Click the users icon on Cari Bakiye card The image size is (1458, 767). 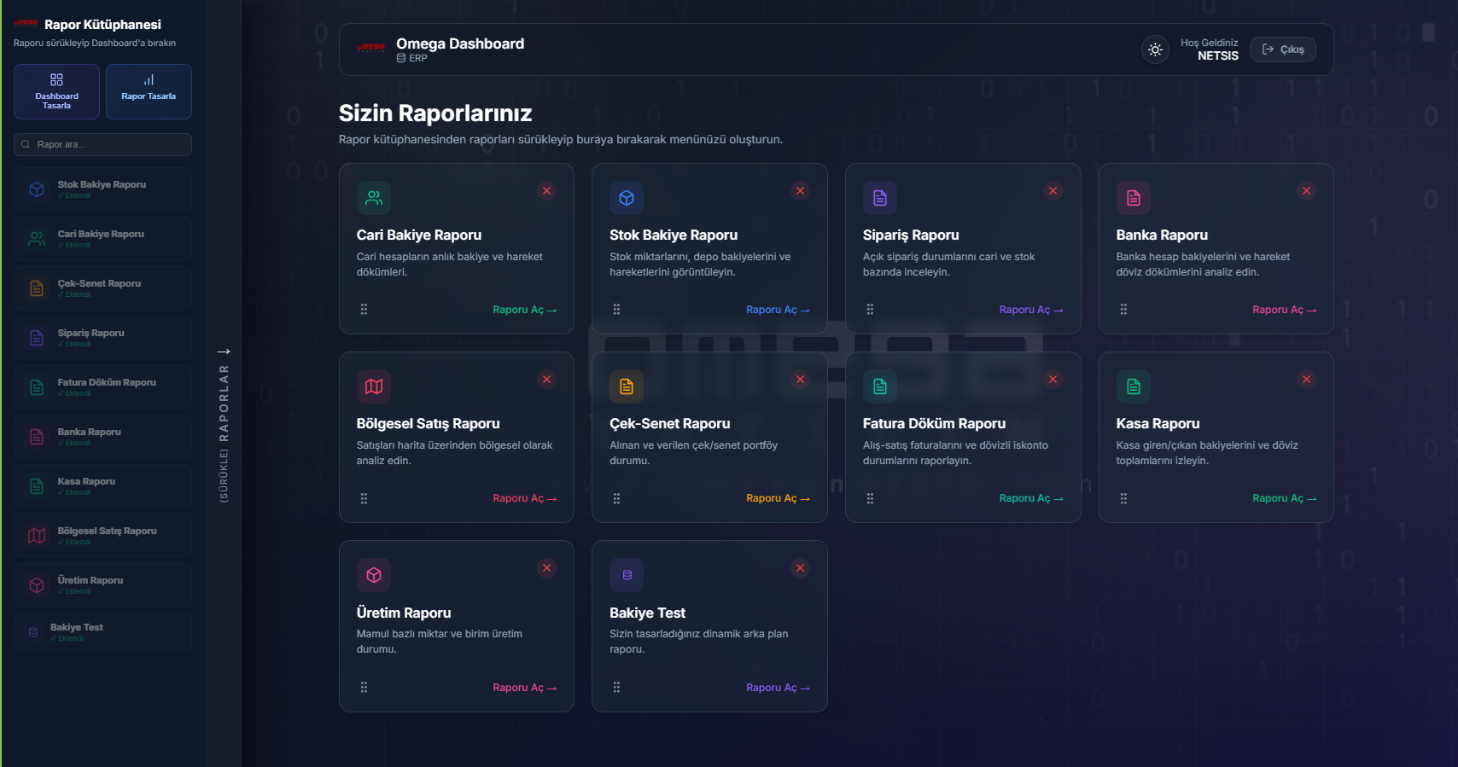click(374, 198)
